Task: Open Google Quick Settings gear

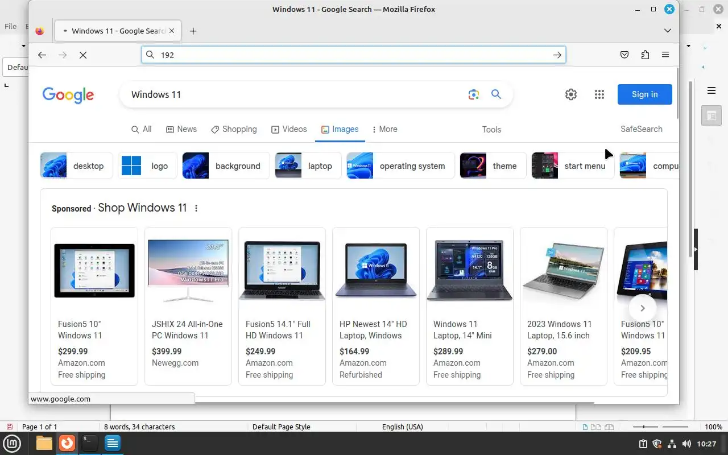Action: [571, 94]
